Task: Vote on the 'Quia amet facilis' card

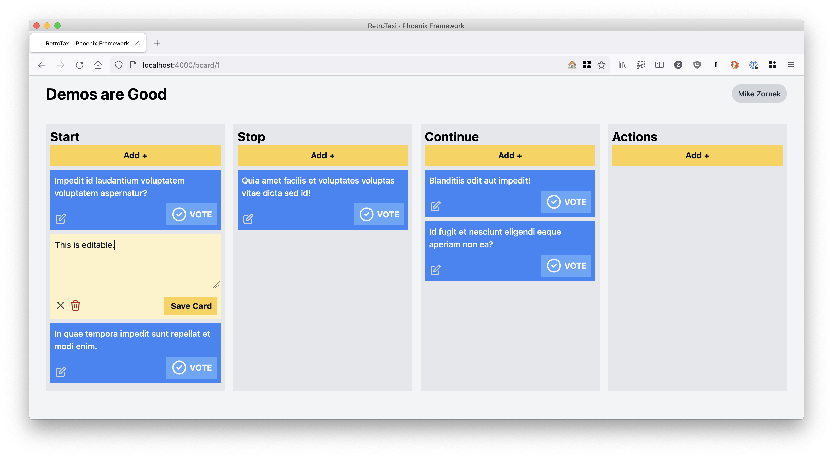Action: point(379,214)
